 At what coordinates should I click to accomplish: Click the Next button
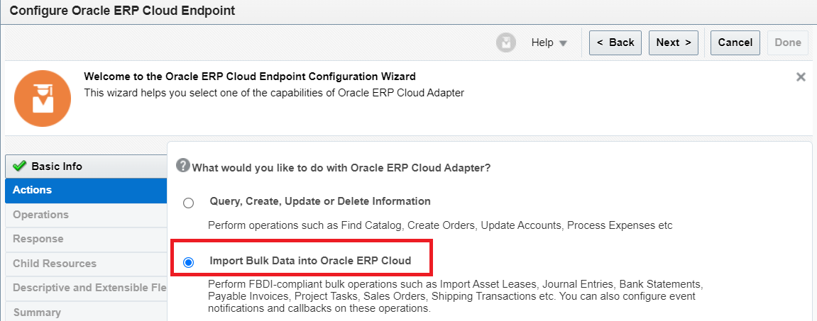click(673, 43)
